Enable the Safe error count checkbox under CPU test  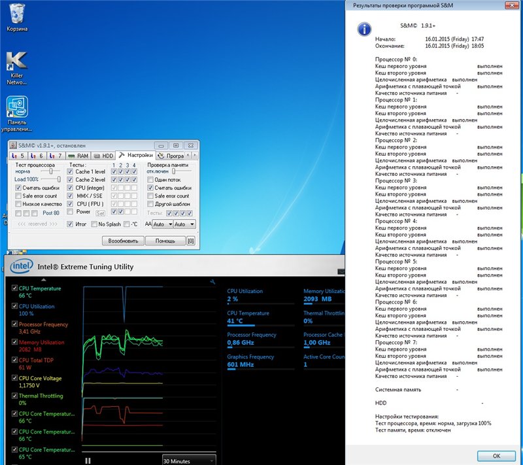pos(18,196)
